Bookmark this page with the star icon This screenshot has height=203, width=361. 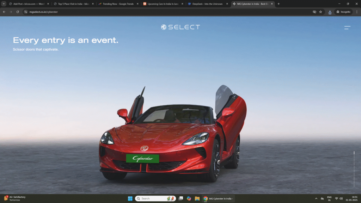pos(320,12)
